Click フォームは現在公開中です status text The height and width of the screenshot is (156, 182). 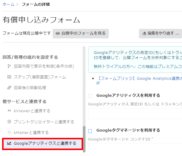pyautogui.click(x=27, y=33)
